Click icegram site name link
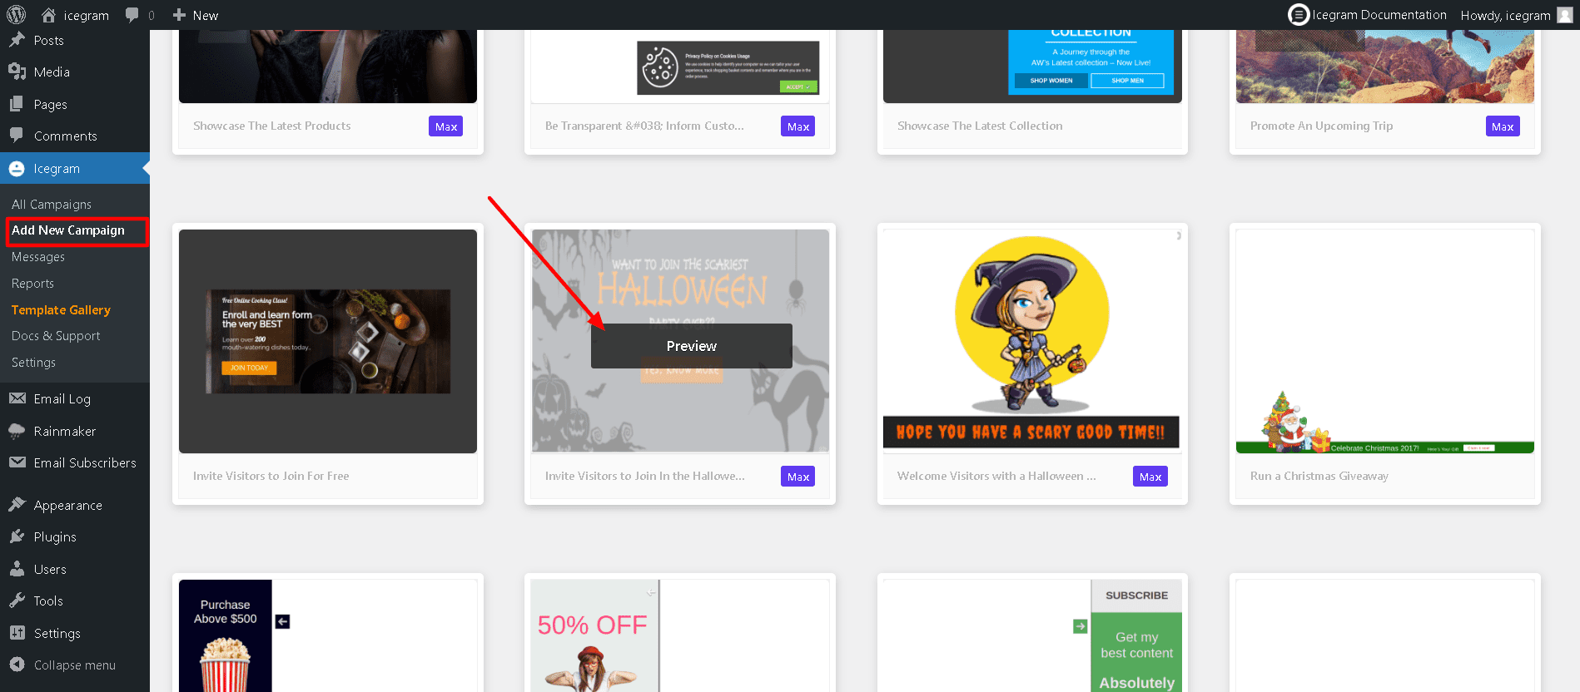Viewport: 1580px width, 692px height. 87,15
